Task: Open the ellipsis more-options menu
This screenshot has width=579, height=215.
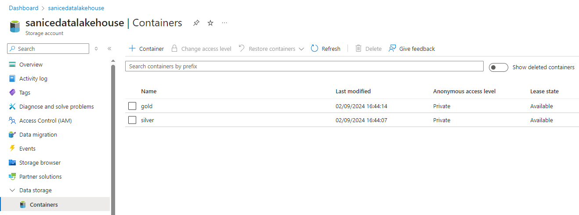Action: [224, 23]
